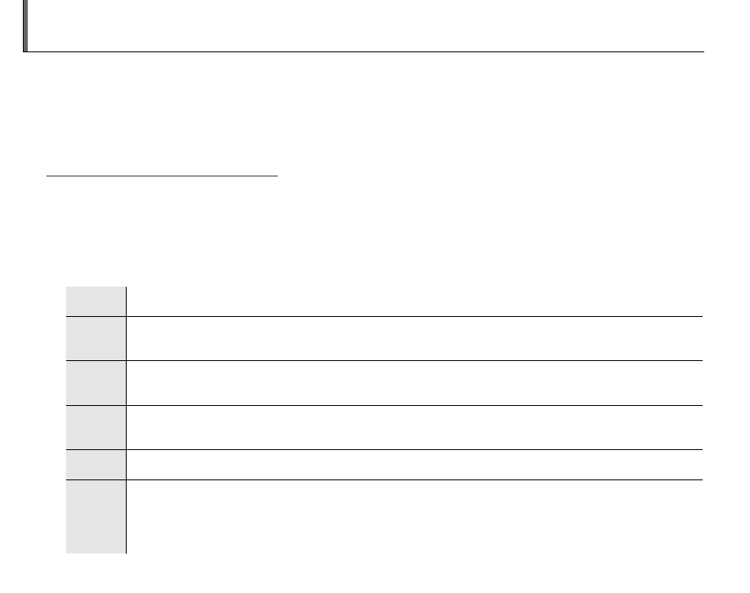The height and width of the screenshot is (593, 750).
Task: Click the blank space between header and short underline
Action: [x=366, y=113]
